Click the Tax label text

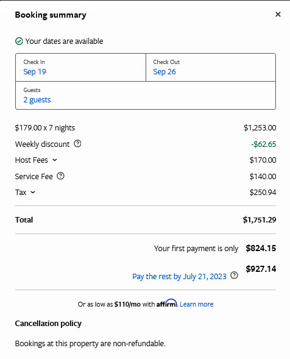coord(21,193)
